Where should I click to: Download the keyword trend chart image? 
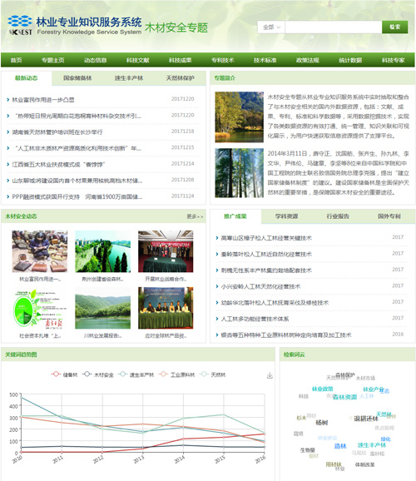[x=270, y=375]
